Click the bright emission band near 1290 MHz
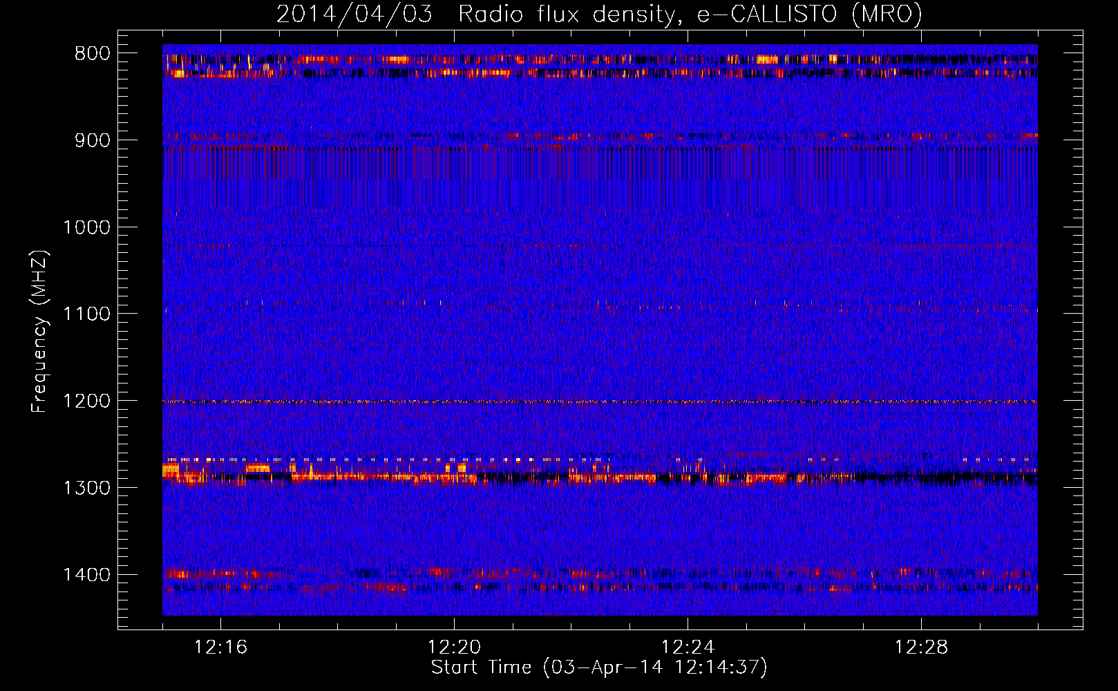Image resolution: width=1118 pixels, height=691 pixels. point(600,476)
